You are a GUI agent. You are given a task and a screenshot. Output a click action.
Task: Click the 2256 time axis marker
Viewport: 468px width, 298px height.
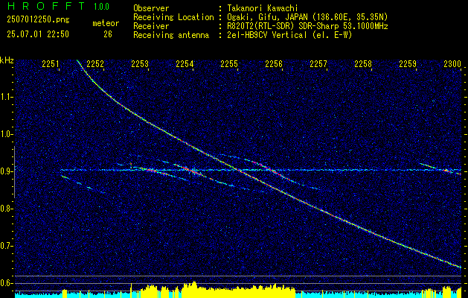(x=274, y=63)
